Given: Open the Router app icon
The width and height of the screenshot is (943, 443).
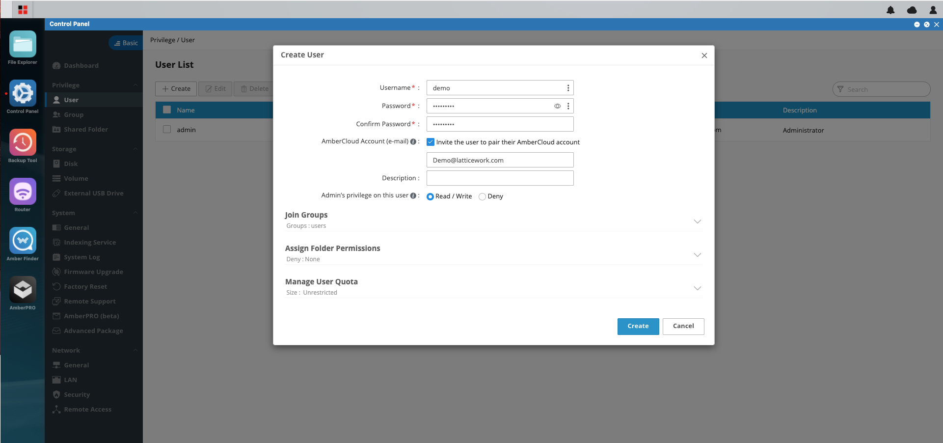Looking at the screenshot, I should tap(23, 192).
